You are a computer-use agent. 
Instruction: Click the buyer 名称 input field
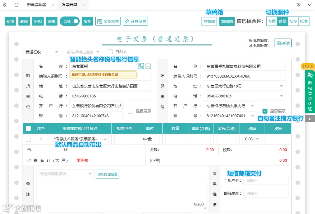[103, 66]
